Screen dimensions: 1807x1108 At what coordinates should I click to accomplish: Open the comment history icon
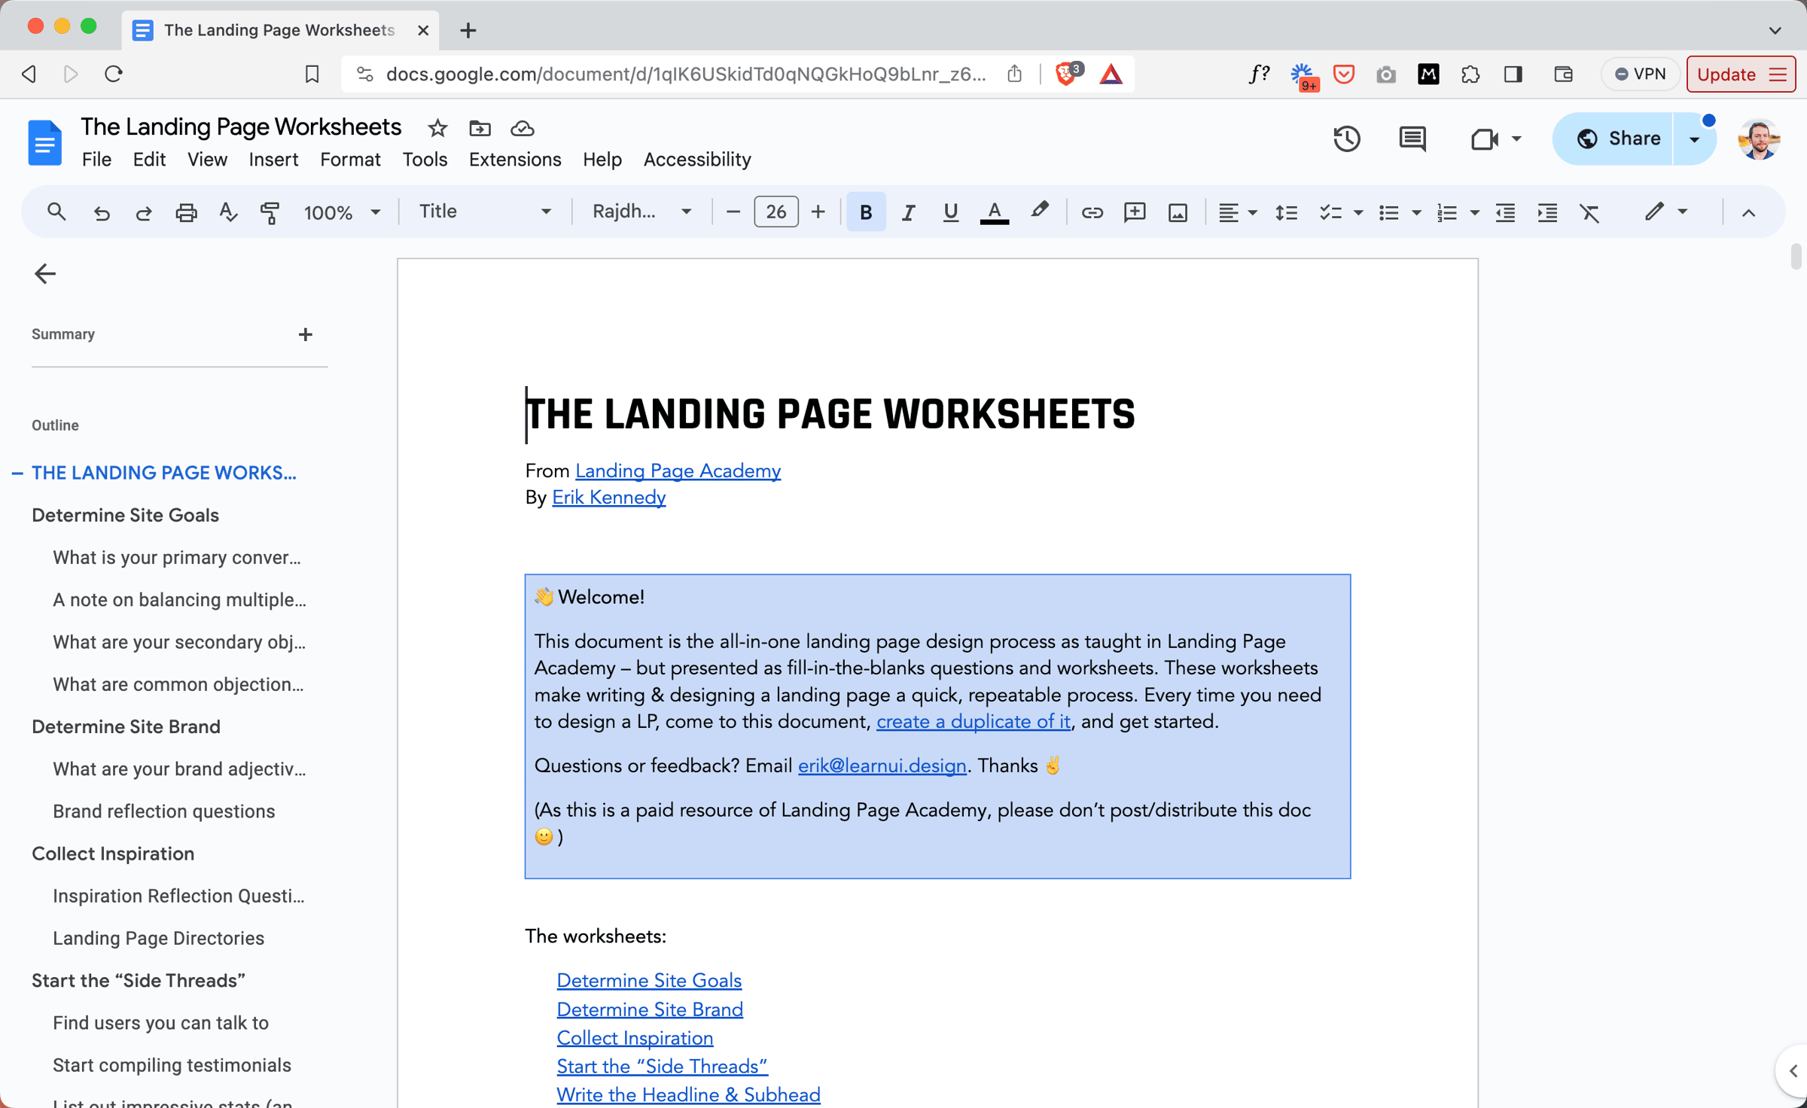tap(1412, 139)
